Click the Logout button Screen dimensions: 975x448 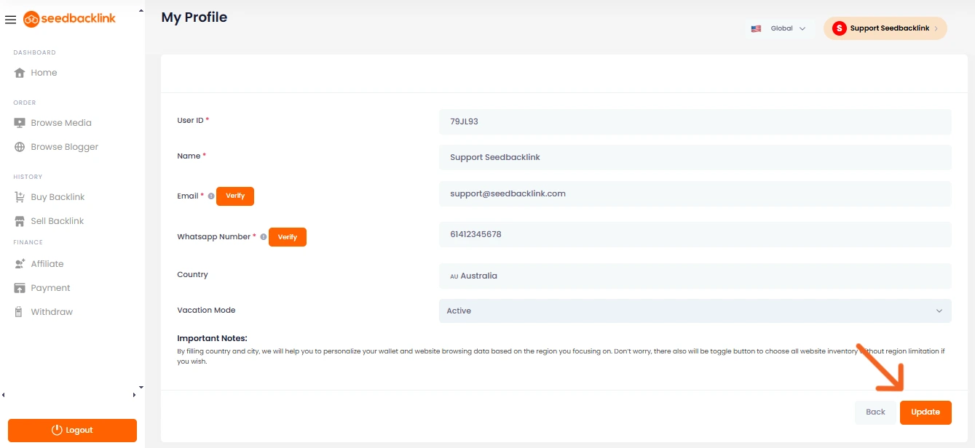[72, 431]
